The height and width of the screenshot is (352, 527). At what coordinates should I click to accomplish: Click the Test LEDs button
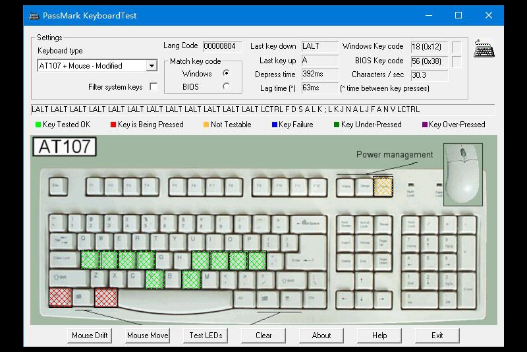coord(206,336)
